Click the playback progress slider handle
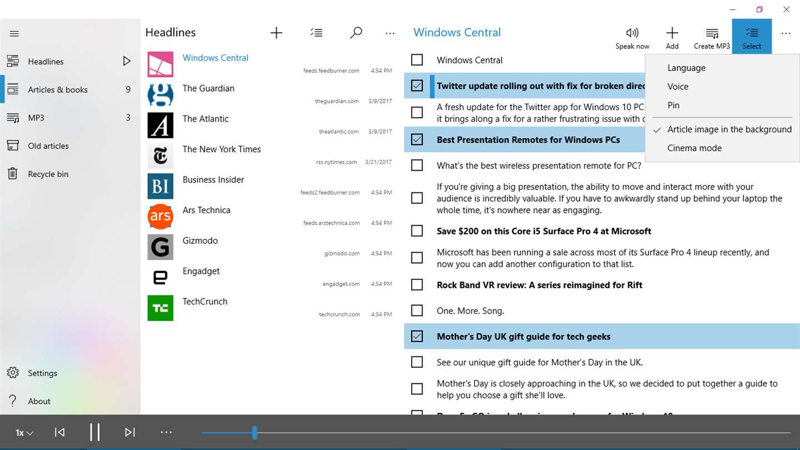 pos(254,432)
